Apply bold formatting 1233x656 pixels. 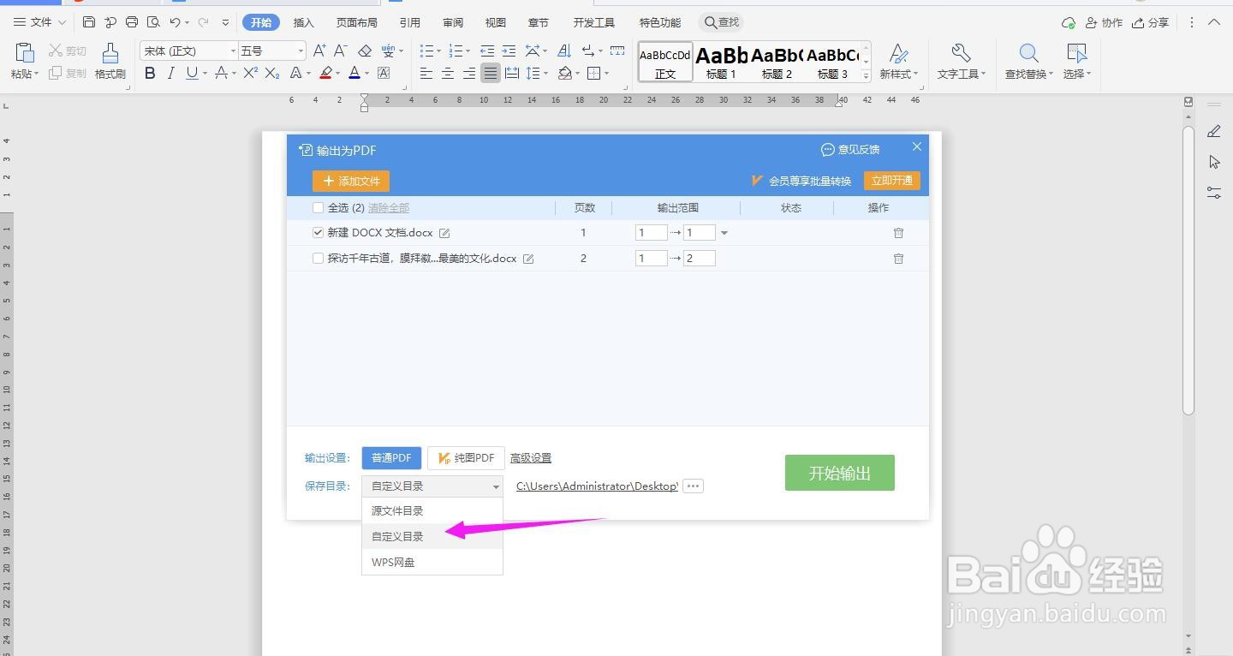(x=150, y=74)
